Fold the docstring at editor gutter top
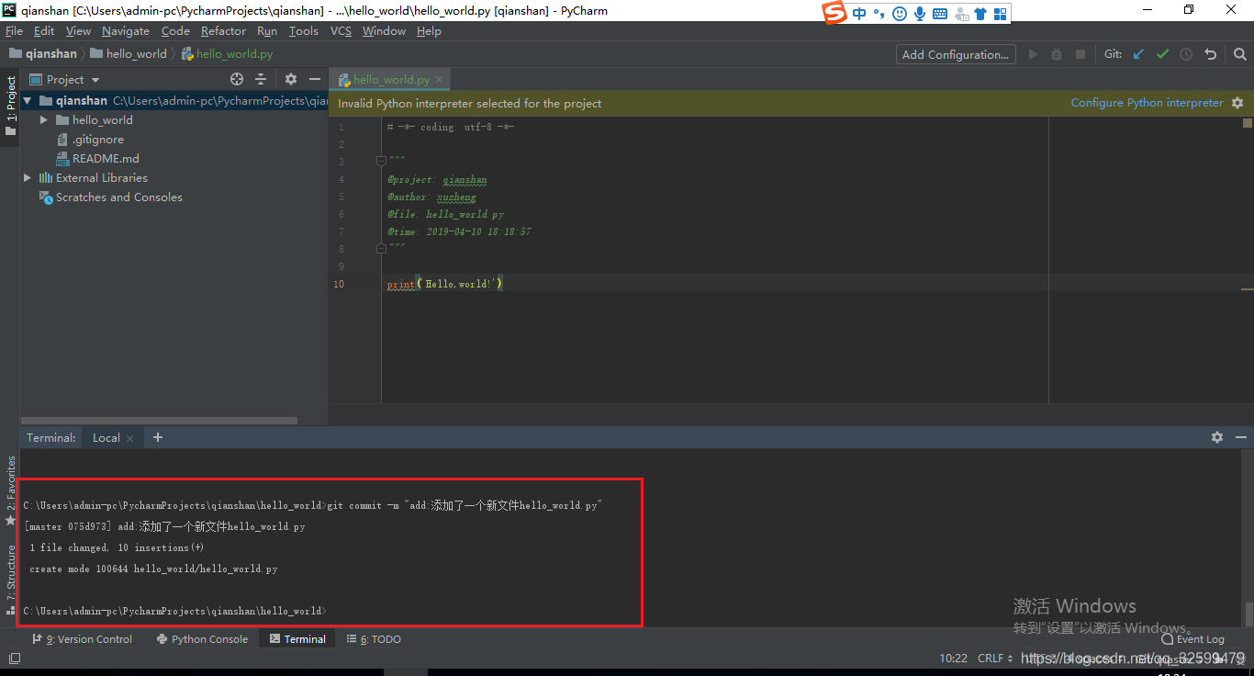 click(382, 161)
